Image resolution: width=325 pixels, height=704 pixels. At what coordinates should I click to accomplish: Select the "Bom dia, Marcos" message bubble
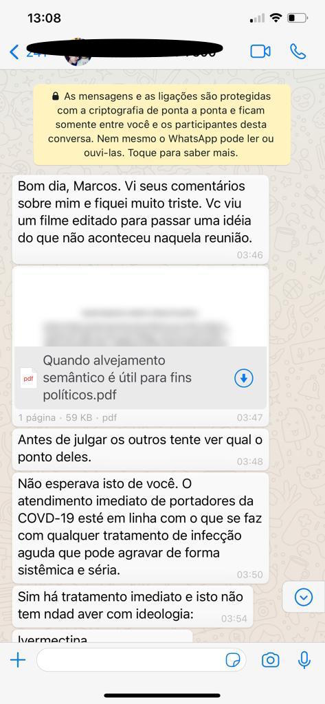[140, 219]
